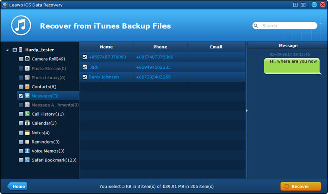Uncheck the +8657487376060 message row checkbox
328x194 pixels.
[85, 57]
